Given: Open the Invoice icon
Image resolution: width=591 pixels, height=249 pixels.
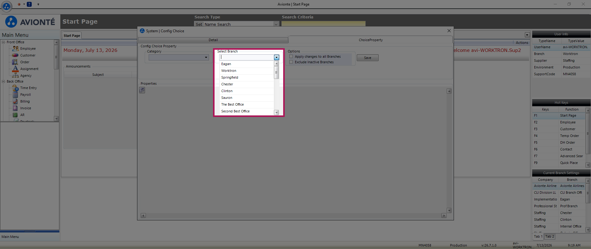Looking at the screenshot, I should [x=15, y=108].
